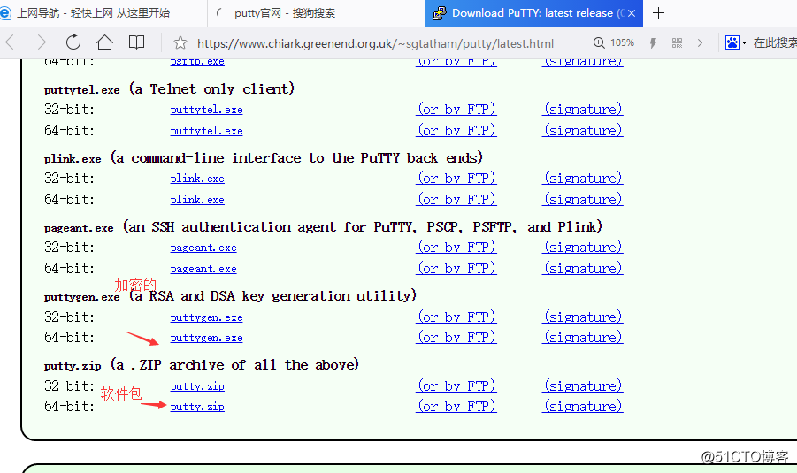Image resolution: width=797 pixels, height=473 pixels.
Task: Download the 64-bit putty.zip link
Action: pyautogui.click(x=197, y=407)
